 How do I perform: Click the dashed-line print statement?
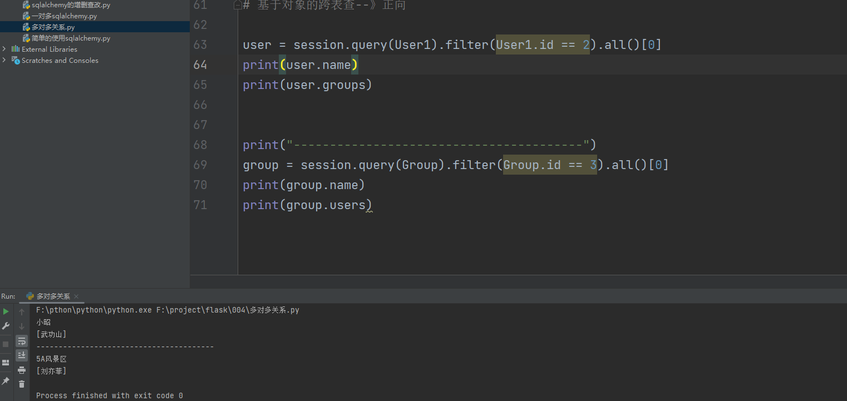[420, 145]
